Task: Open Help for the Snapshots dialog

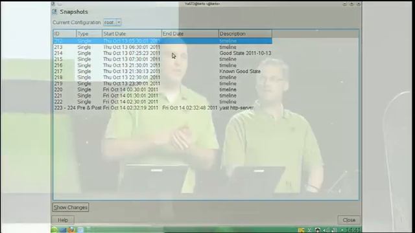Action: 63,220
